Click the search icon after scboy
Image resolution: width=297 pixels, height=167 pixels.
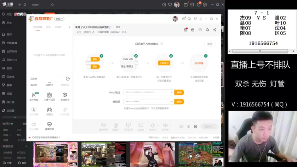pos(52,4)
